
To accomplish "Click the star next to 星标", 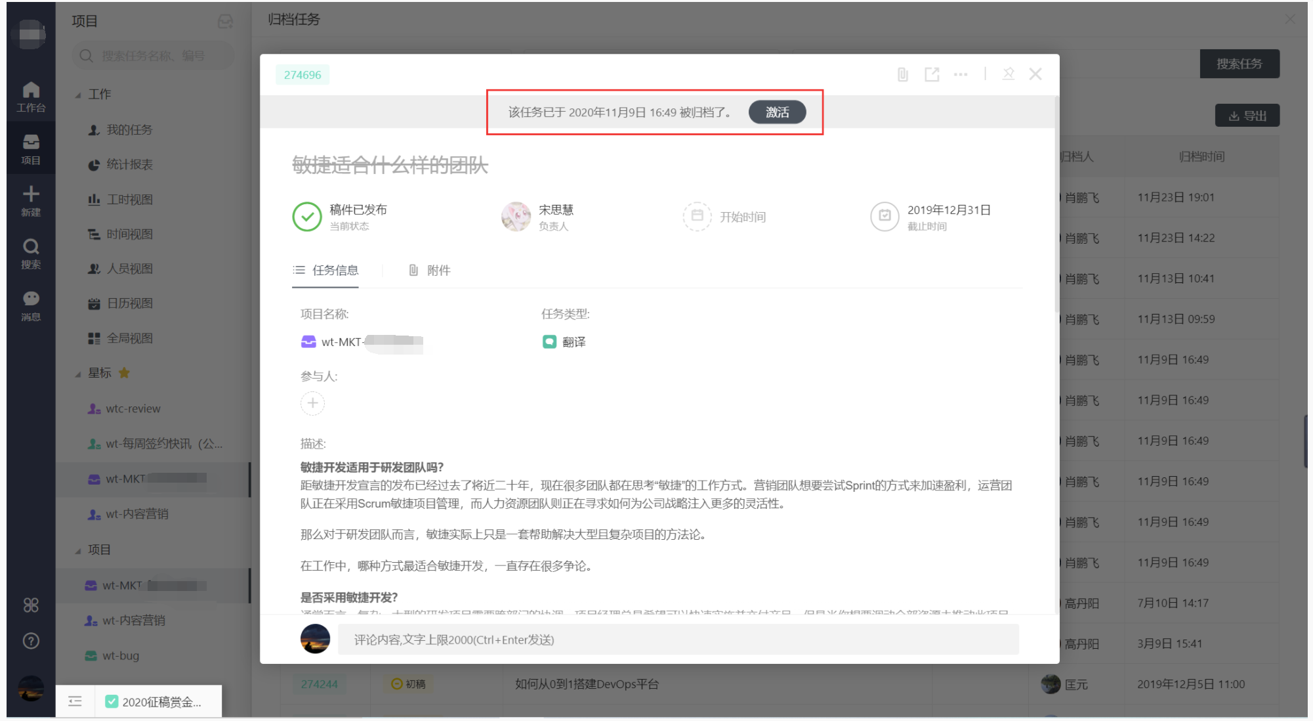I will (x=124, y=373).
